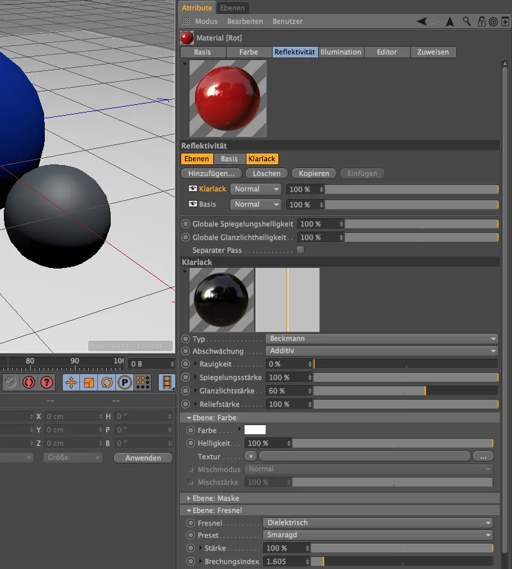Collapse the Ebene: Maske section
Screen dimensions: 512x569
[189, 498]
